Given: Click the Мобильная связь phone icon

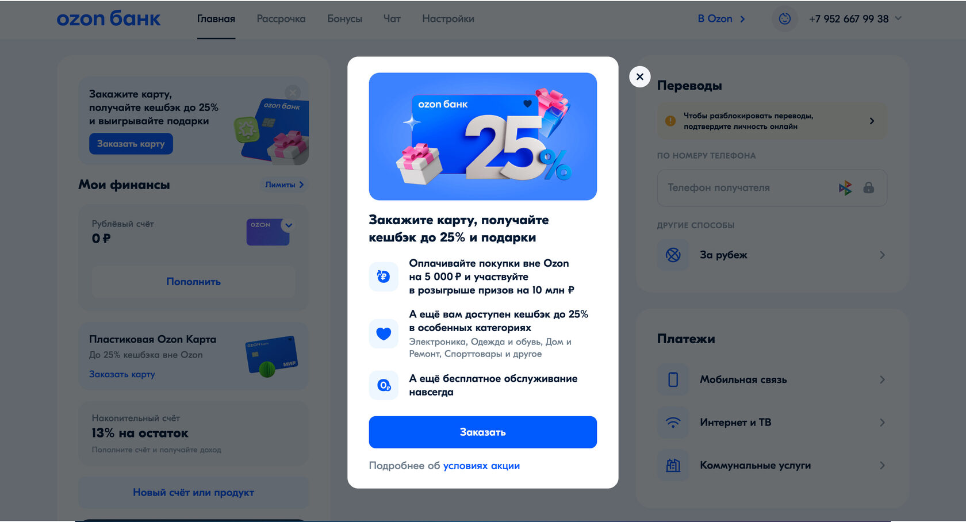Looking at the screenshot, I should click(x=673, y=379).
